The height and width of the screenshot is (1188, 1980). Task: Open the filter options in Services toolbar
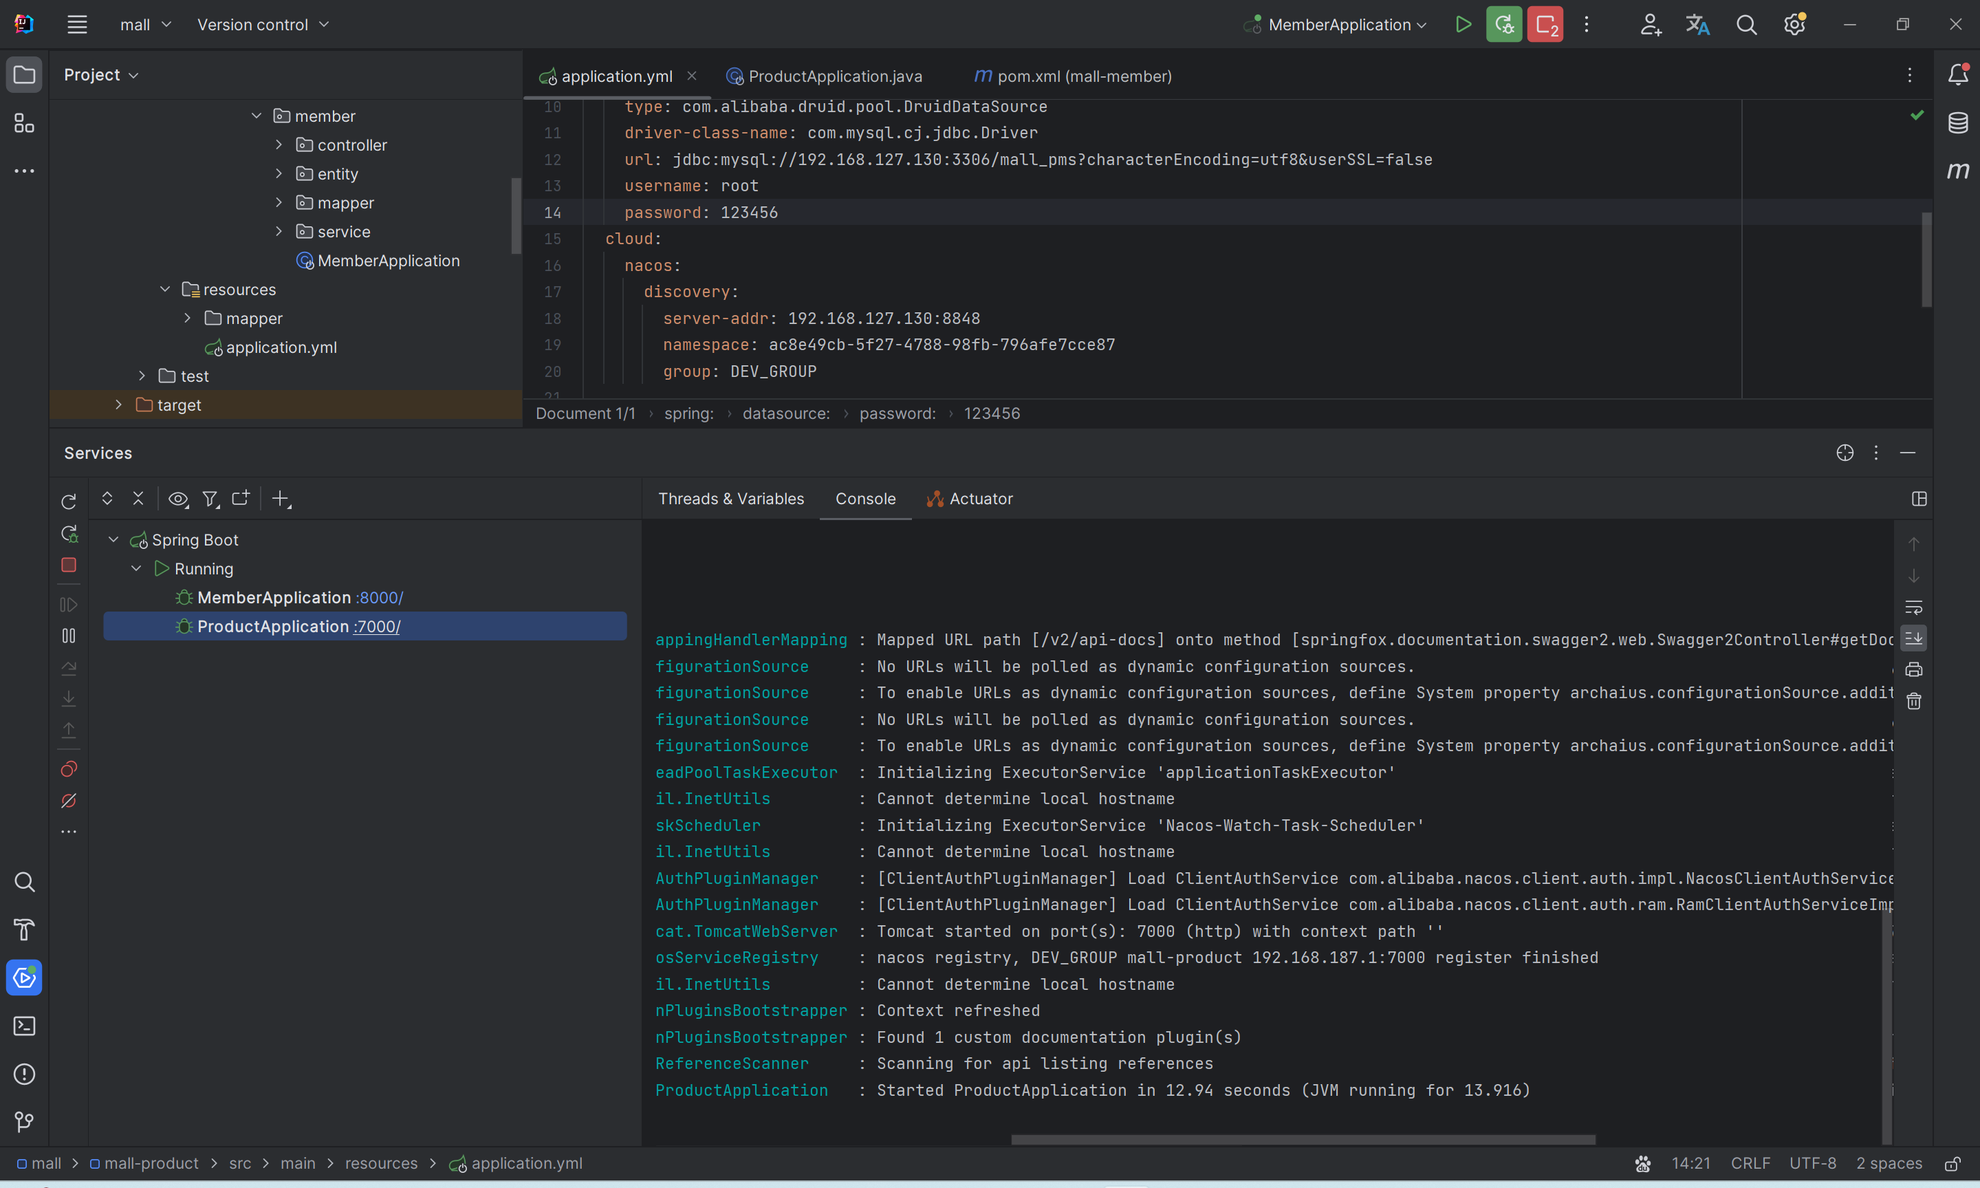[210, 499]
